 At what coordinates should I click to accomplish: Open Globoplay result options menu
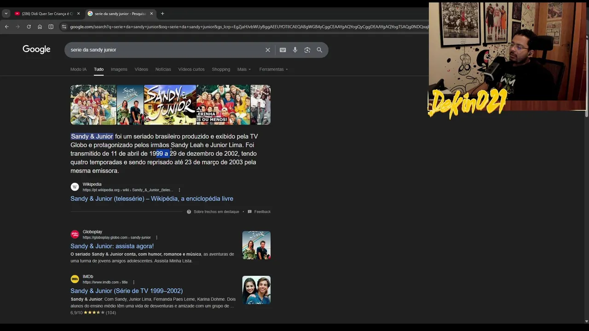point(157,238)
